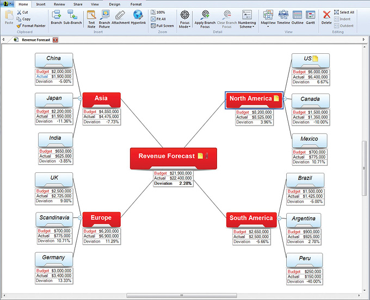Click the Indent button
This screenshot has height=300, width=370.
342,19
